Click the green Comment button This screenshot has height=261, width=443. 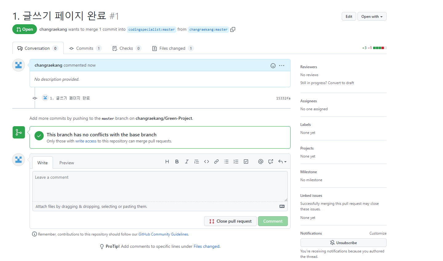(x=273, y=221)
